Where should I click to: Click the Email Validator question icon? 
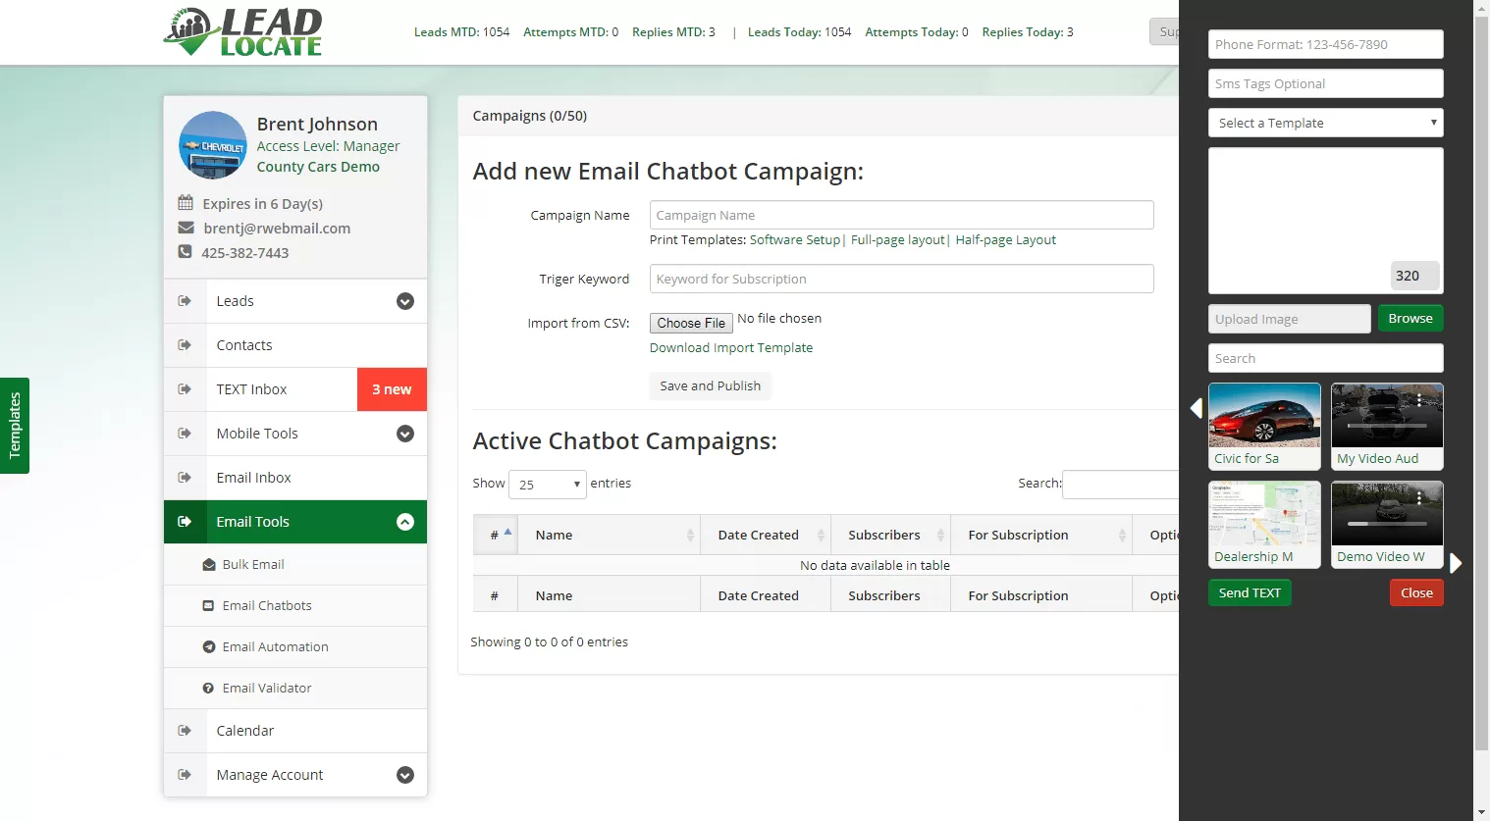click(208, 689)
